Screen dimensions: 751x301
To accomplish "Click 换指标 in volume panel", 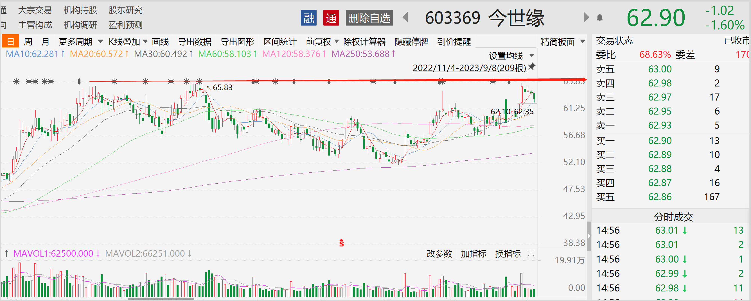I will click(x=508, y=254).
